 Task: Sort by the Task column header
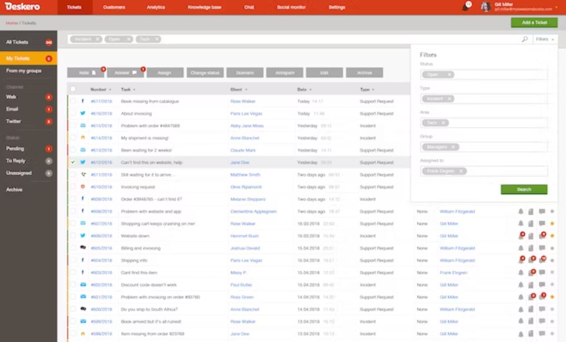128,89
